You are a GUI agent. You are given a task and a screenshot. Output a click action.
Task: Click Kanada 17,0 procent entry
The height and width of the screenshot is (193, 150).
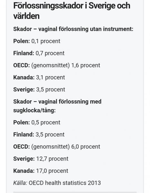coord(41,171)
